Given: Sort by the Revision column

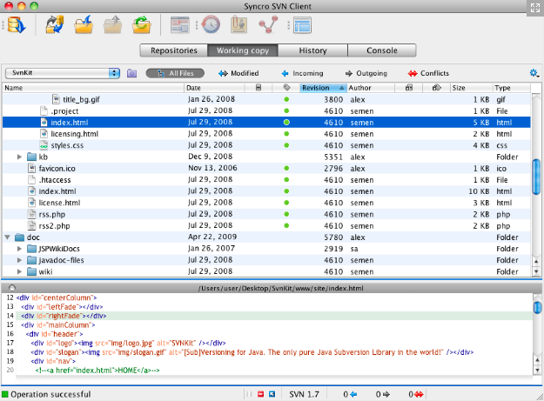Looking at the screenshot, I should [x=323, y=88].
